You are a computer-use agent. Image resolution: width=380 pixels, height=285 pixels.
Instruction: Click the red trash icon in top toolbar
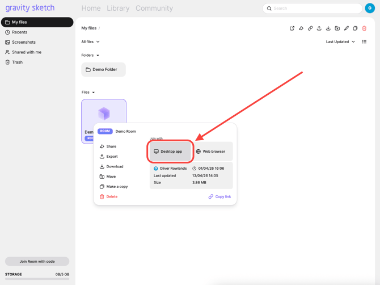(x=364, y=28)
